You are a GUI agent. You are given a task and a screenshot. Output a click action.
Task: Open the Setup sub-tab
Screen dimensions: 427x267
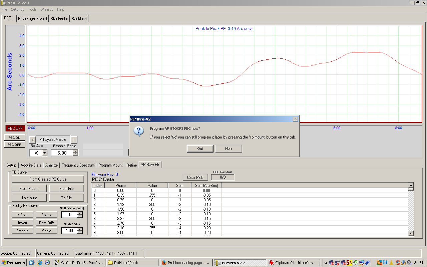pyautogui.click(x=11, y=165)
